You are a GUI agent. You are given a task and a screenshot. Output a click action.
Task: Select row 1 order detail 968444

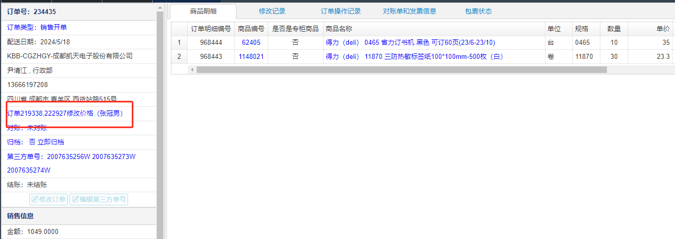coord(211,43)
